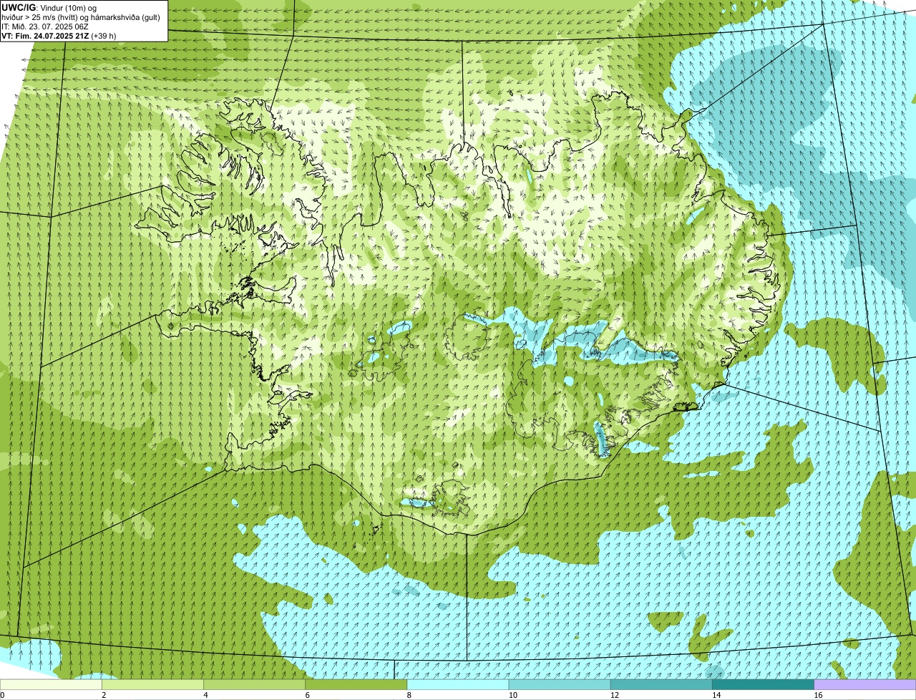
Task: Click the pale yellow 0–2 m/s legend swatch
Action: tap(51, 684)
